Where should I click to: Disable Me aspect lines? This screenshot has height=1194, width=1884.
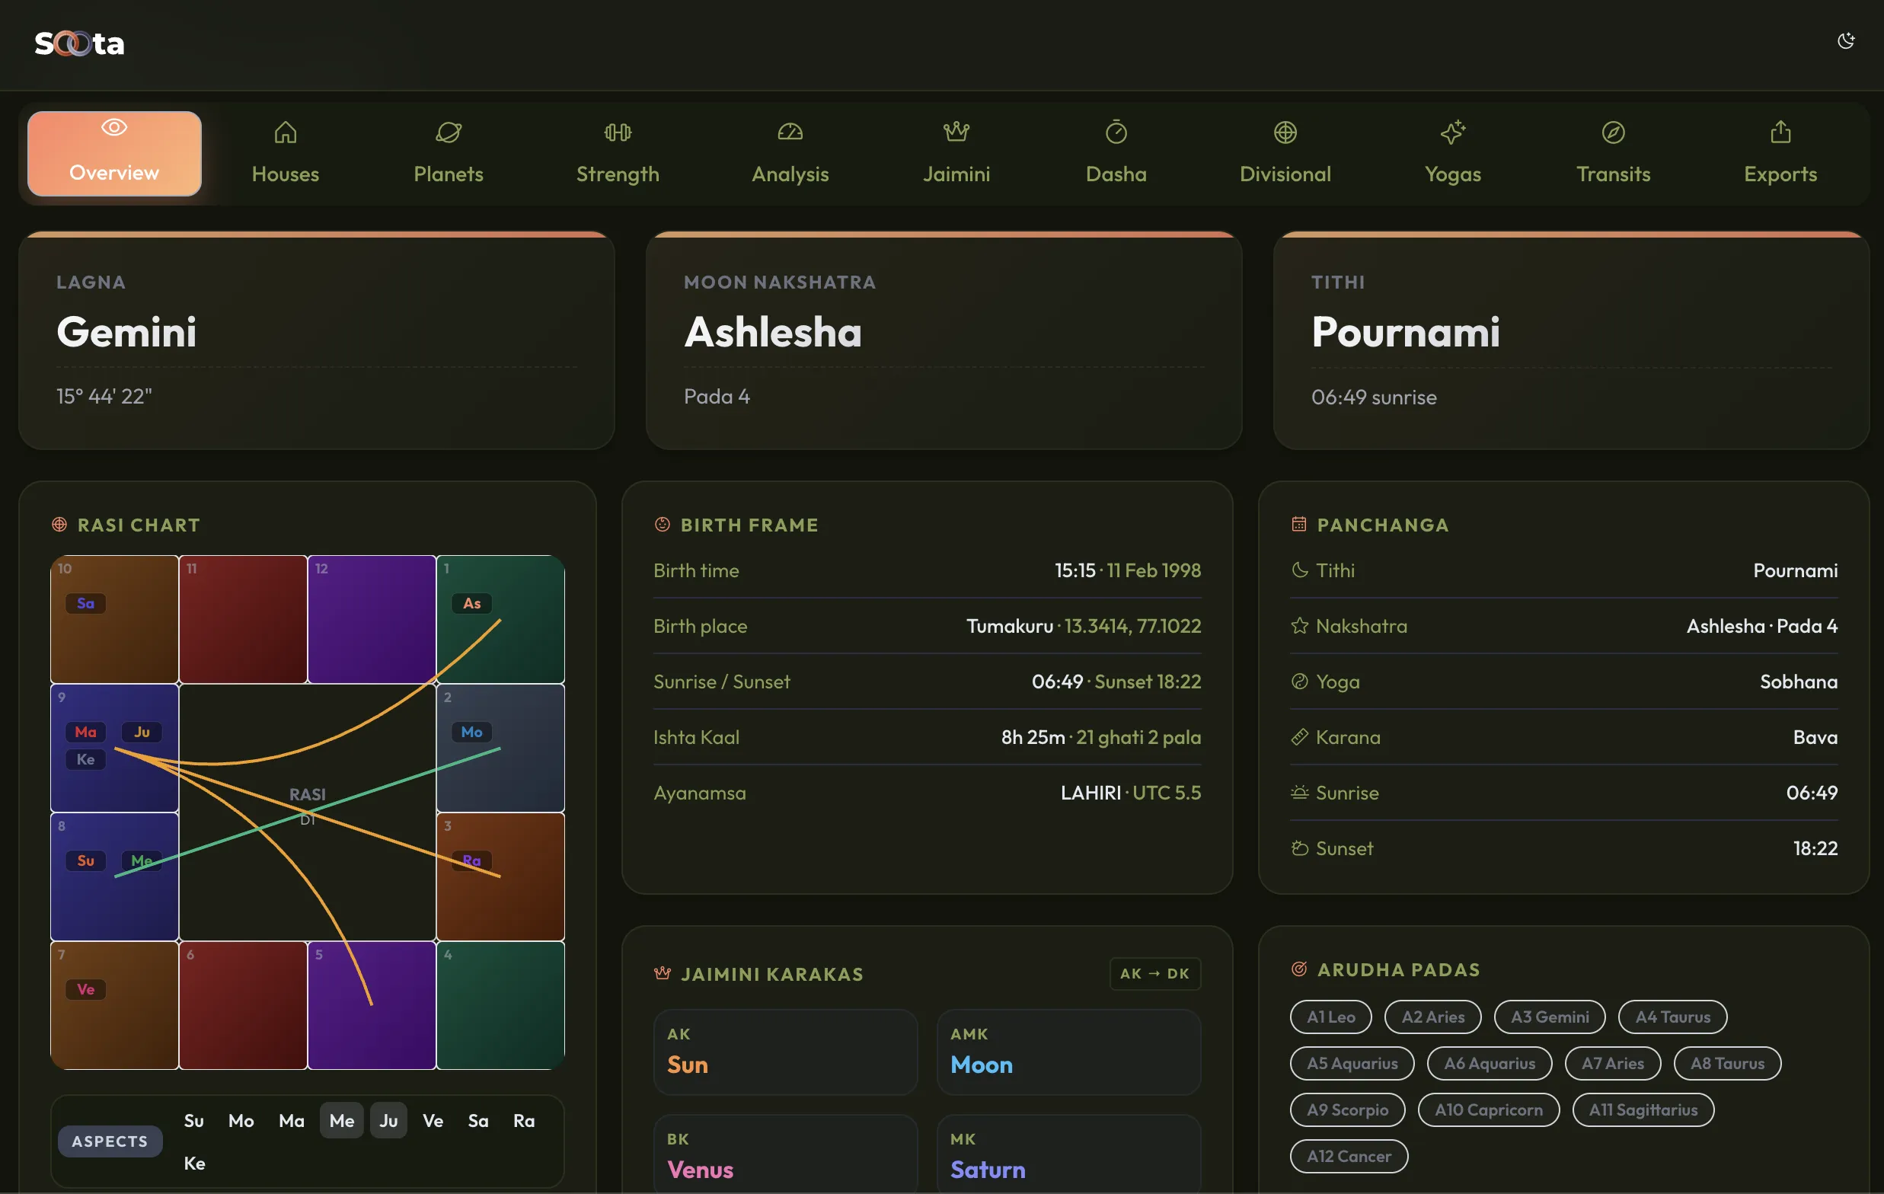(342, 1120)
